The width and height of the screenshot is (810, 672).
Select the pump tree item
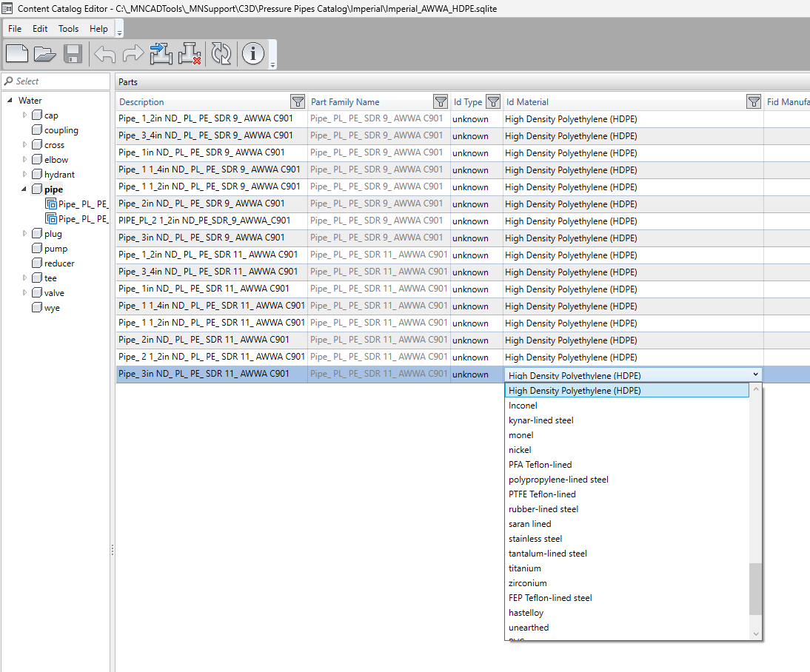[x=50, y=249]
